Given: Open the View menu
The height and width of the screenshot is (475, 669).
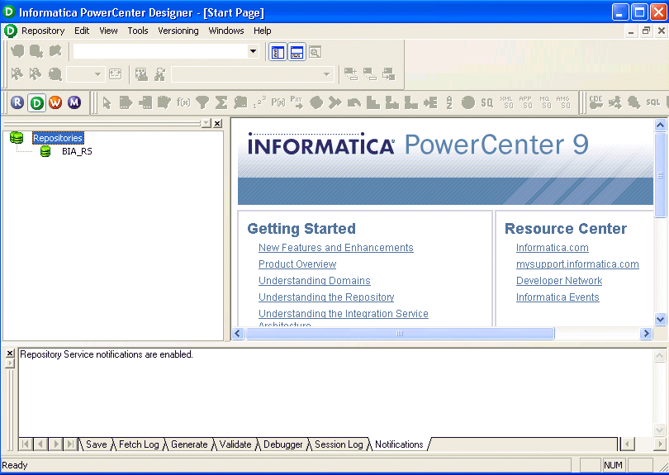Looking at the screenshot, I should click(108, 31).
